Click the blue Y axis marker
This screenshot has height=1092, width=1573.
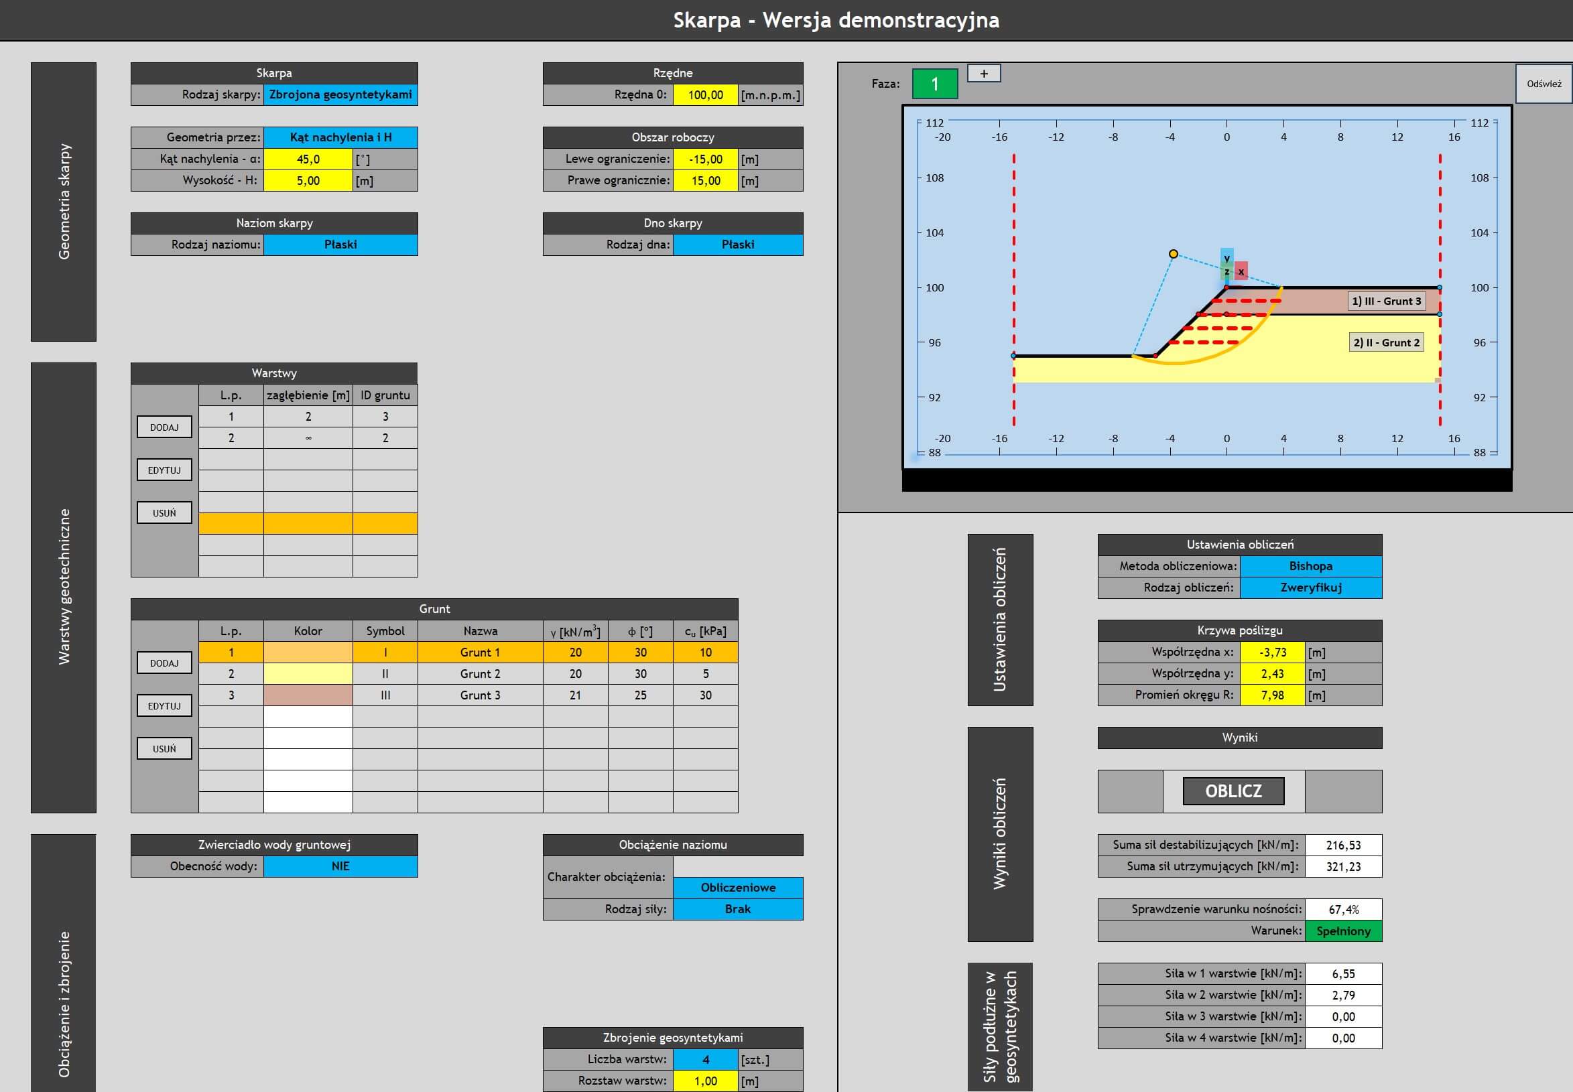point(1226,257)
